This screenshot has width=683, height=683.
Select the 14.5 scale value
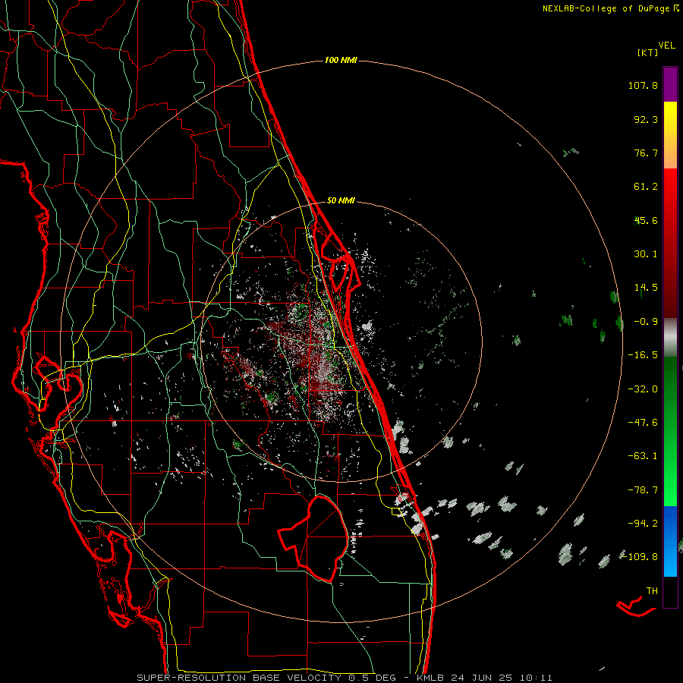pyautogui.click(x=646, y=288)
